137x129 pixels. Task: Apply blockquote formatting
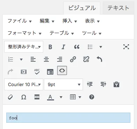coord(77,47)
